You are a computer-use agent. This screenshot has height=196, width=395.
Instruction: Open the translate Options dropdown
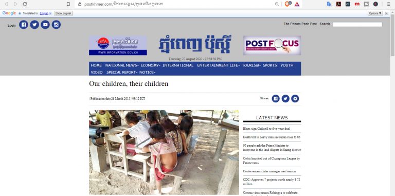pyautogui.click(x=375, y=13)
